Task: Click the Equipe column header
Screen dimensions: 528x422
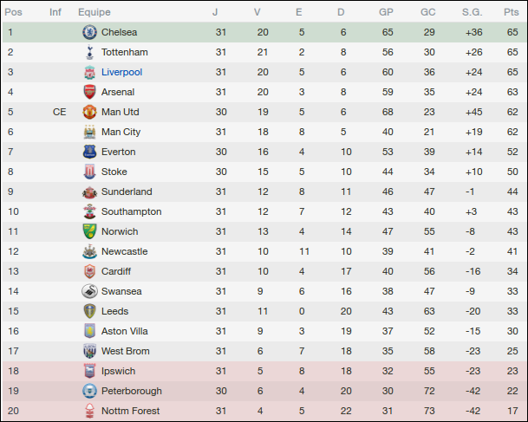Action: click(x=94, y=12)
